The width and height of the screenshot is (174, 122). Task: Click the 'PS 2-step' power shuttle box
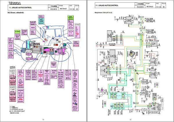41,76
